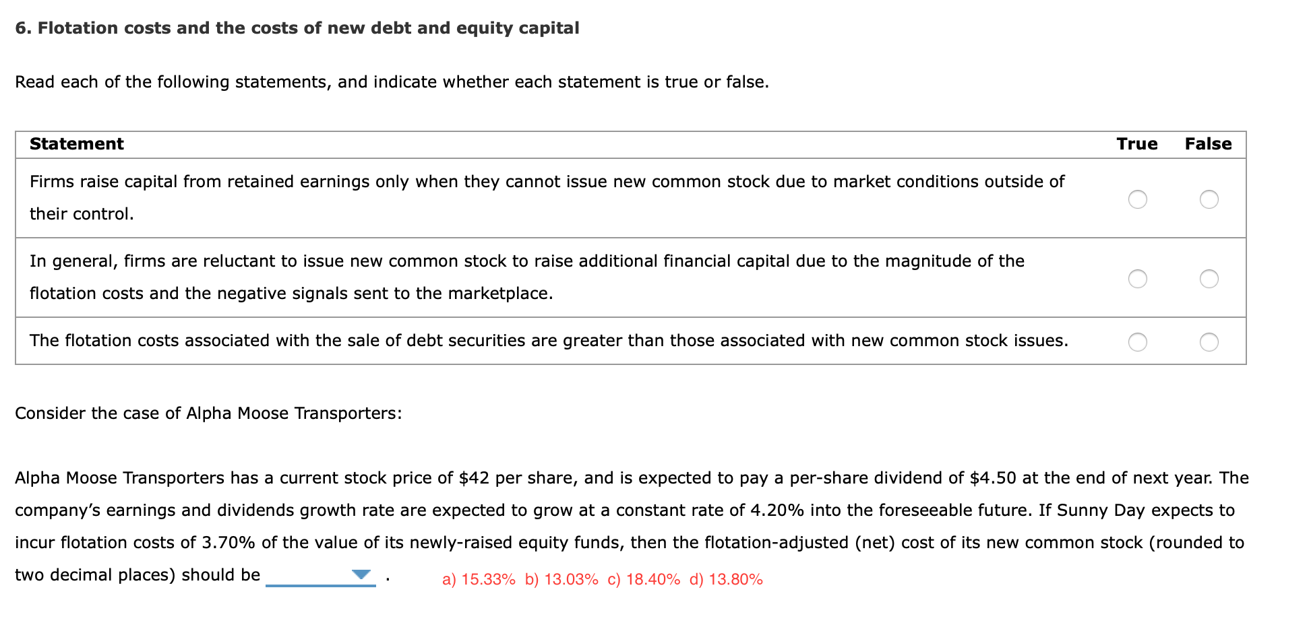The image size is (1309, 629).
Task: Click the first statement's table row
Action: click(x=539, y=198)
